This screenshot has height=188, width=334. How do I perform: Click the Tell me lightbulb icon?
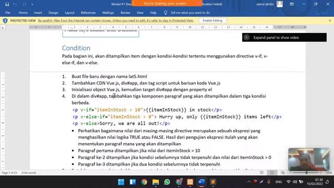coord(165,13)
